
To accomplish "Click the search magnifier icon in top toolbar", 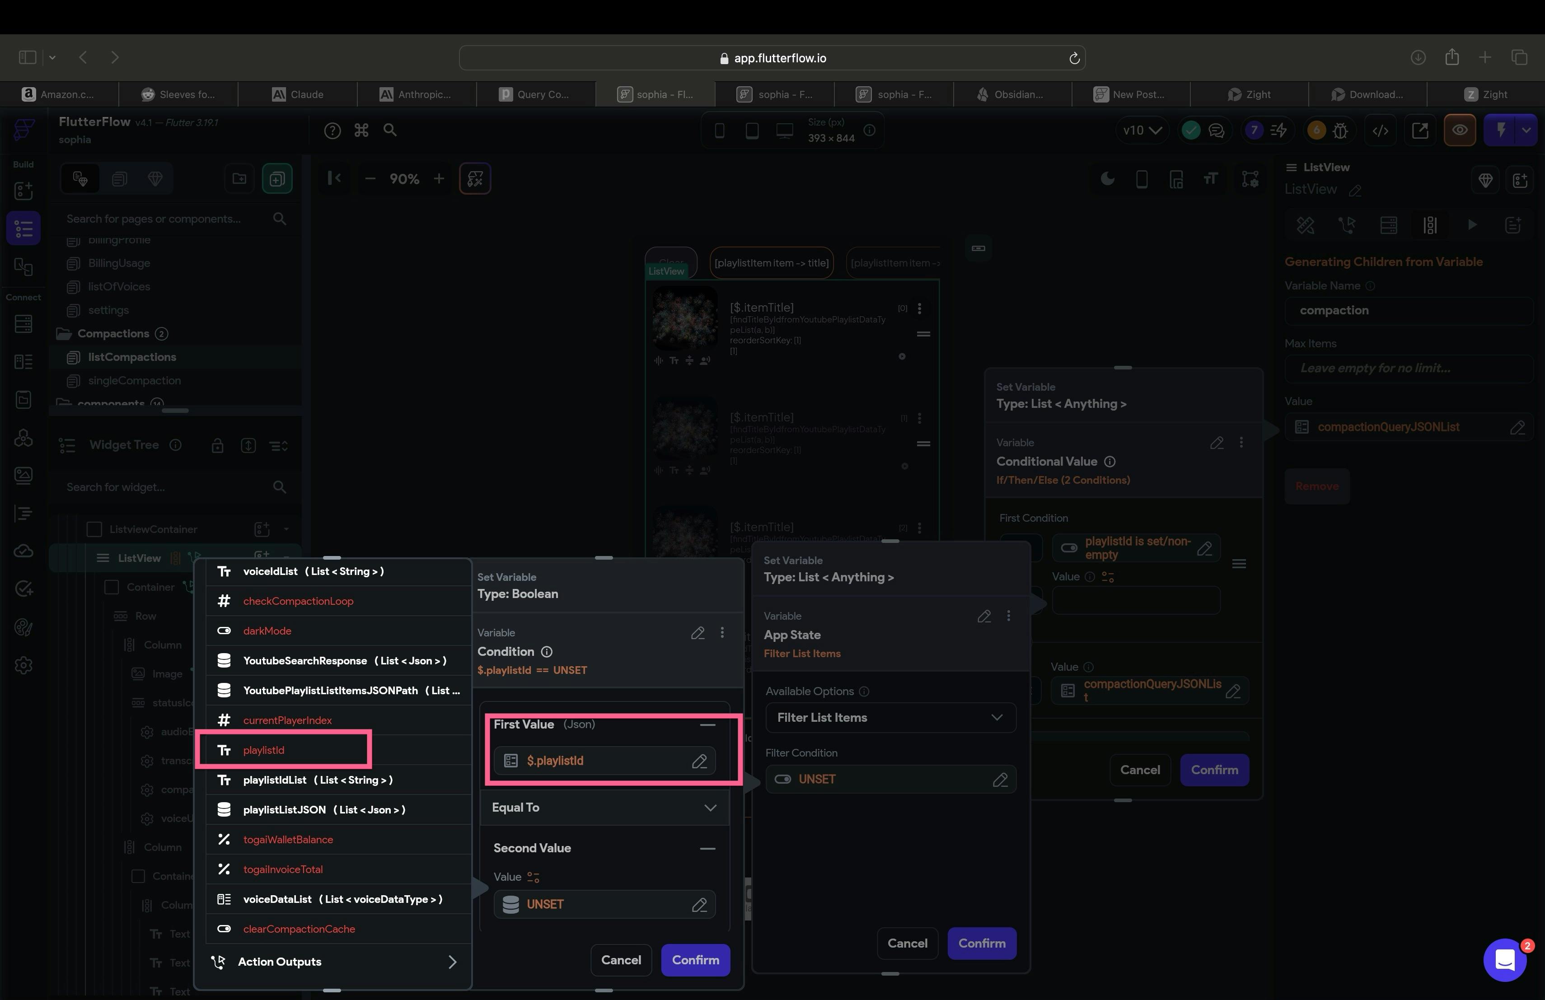I will click(x=389, y=131).
